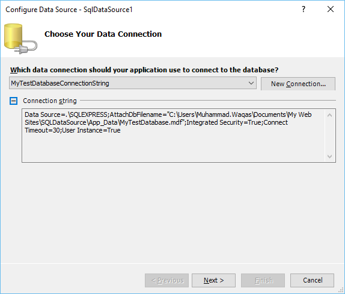Click the Finish button
345x294 pixels.
point(263,280)
